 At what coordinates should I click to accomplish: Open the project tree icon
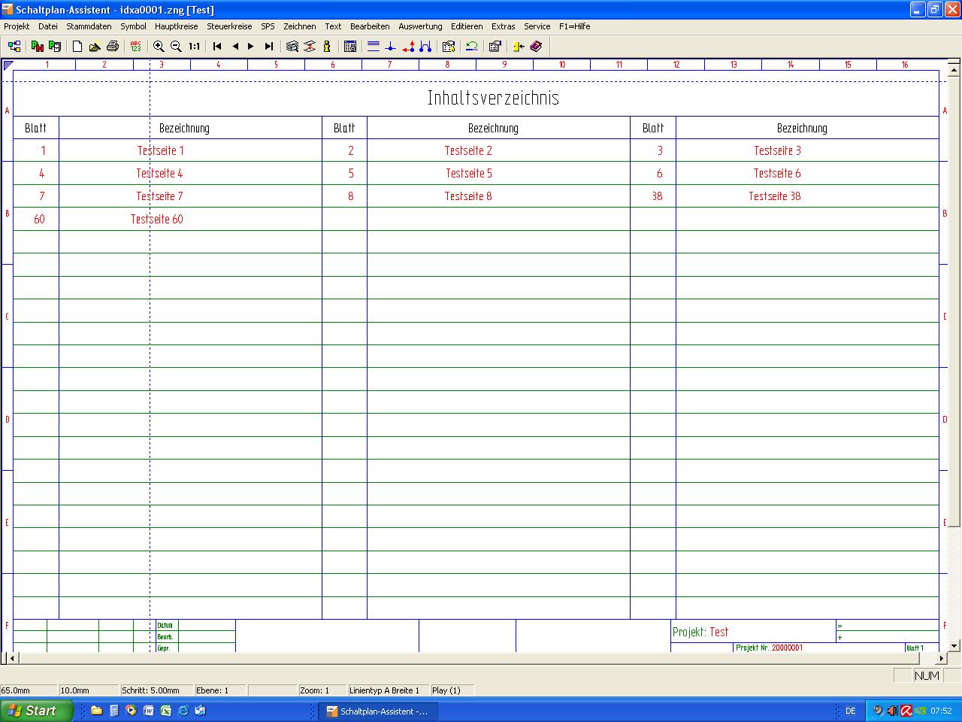coord(14,47)
